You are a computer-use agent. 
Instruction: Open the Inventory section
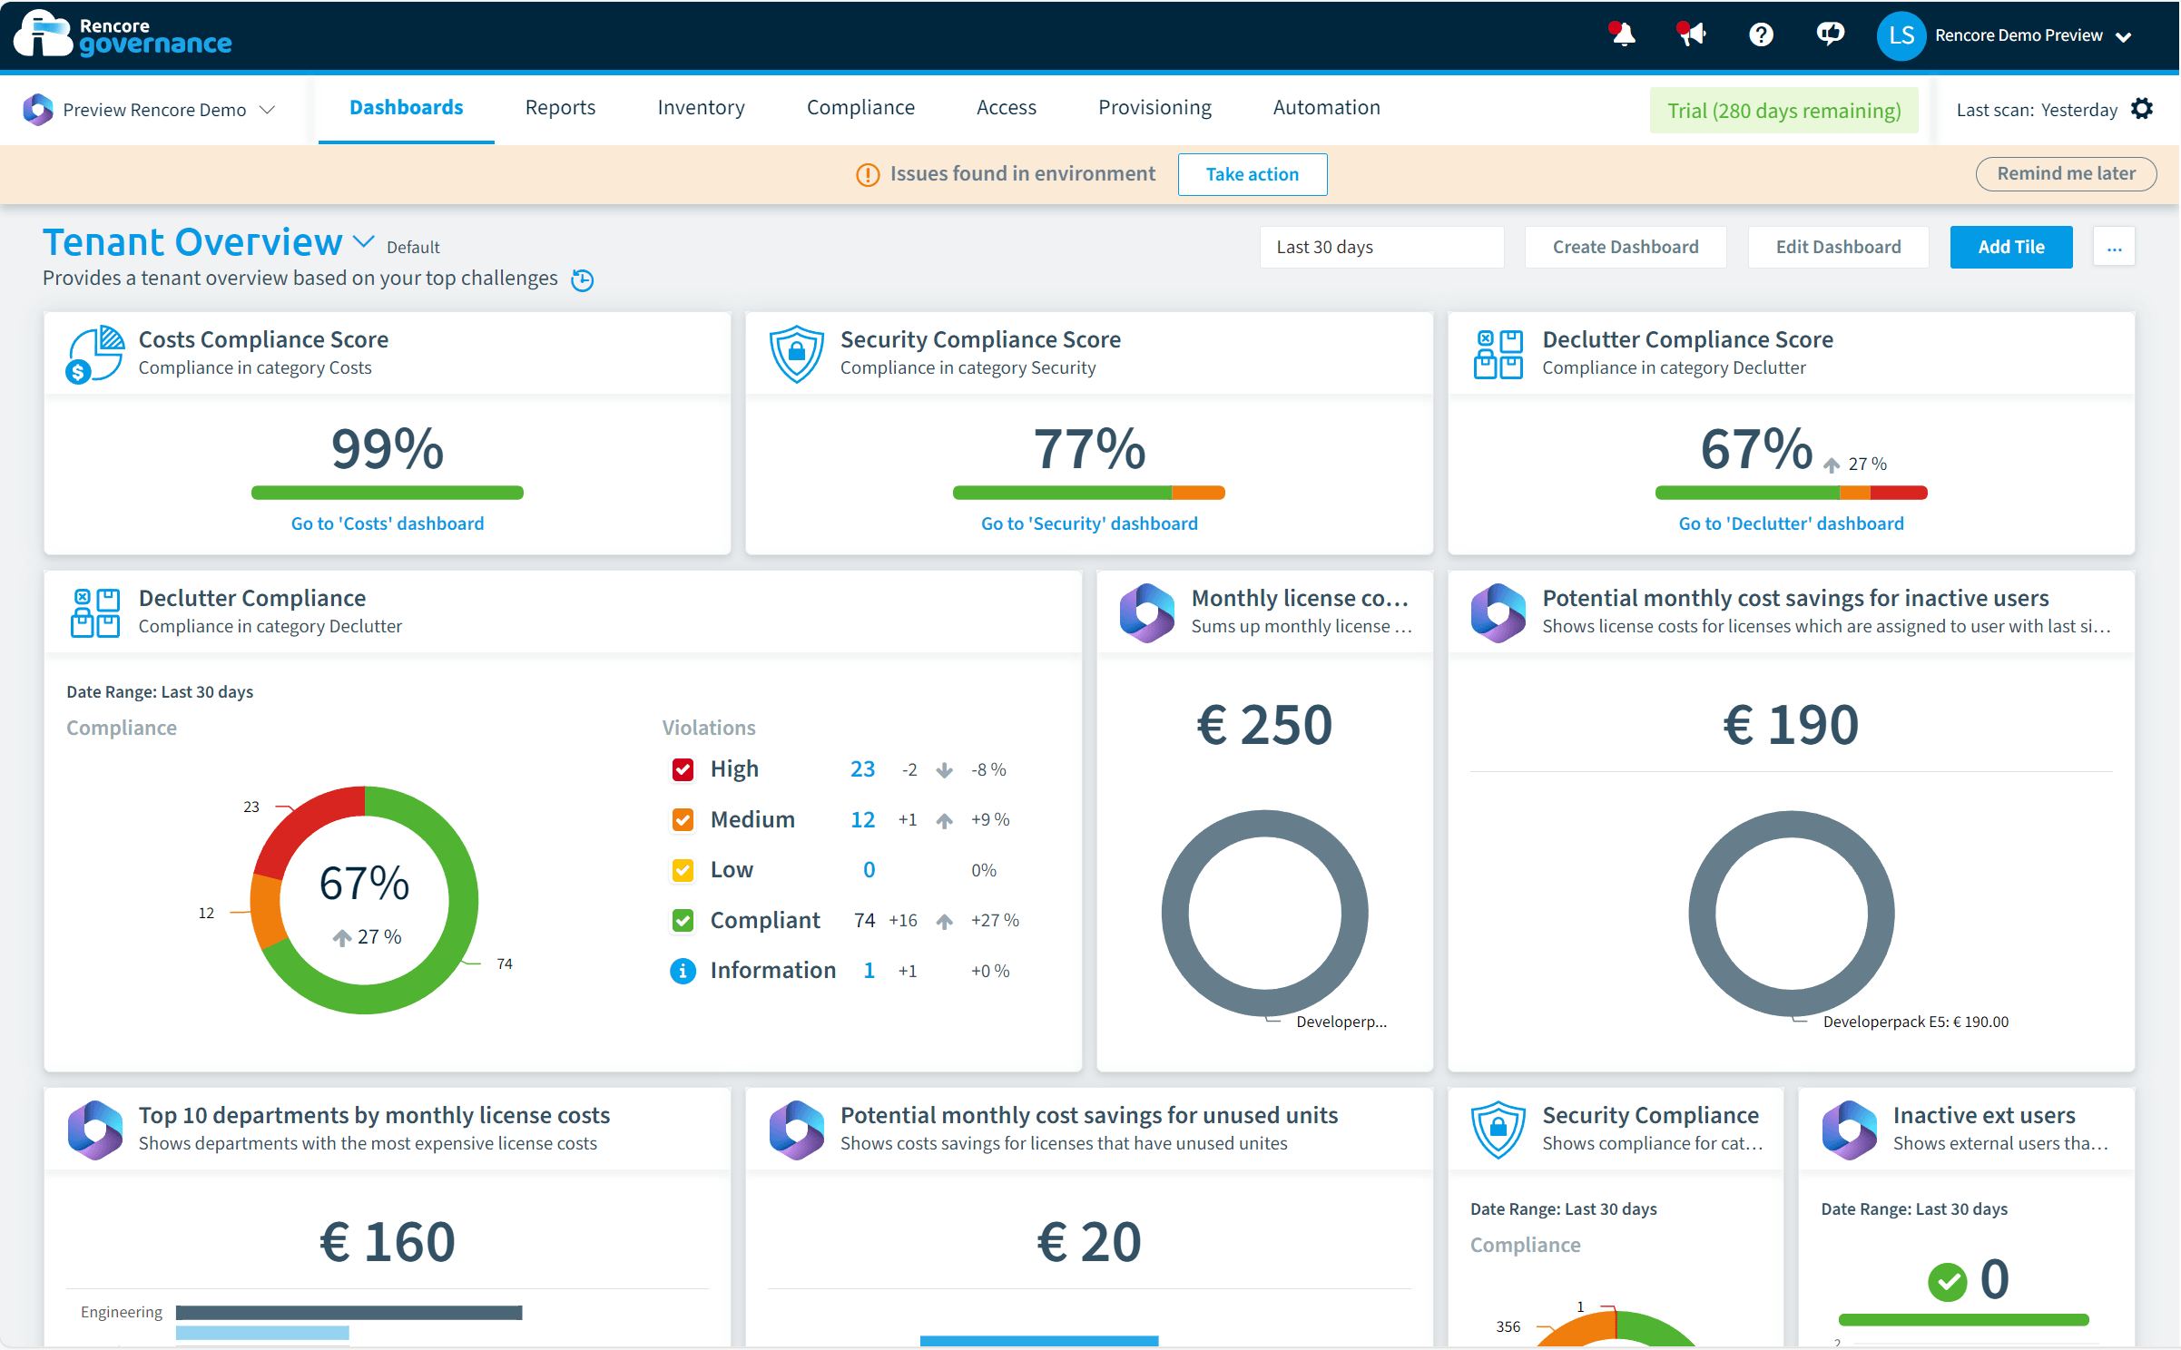(700, 107)
